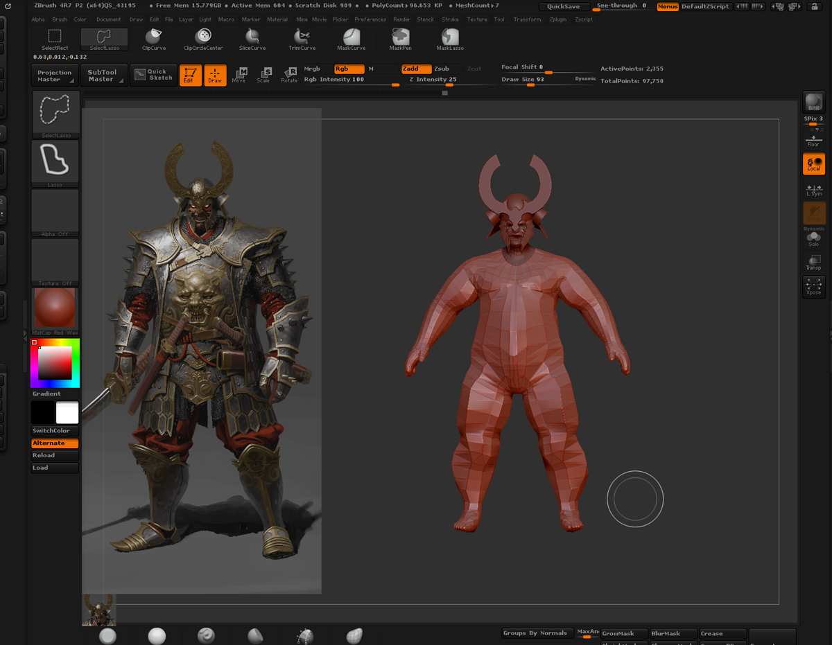Select the black secondary color swatch

42,413
